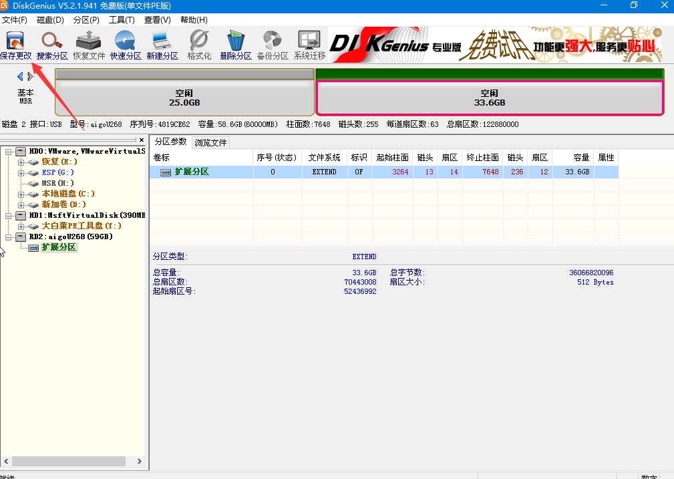Click the 总字节数 value 36066820096
The image size is (674, 479).
tap(591, 273)
